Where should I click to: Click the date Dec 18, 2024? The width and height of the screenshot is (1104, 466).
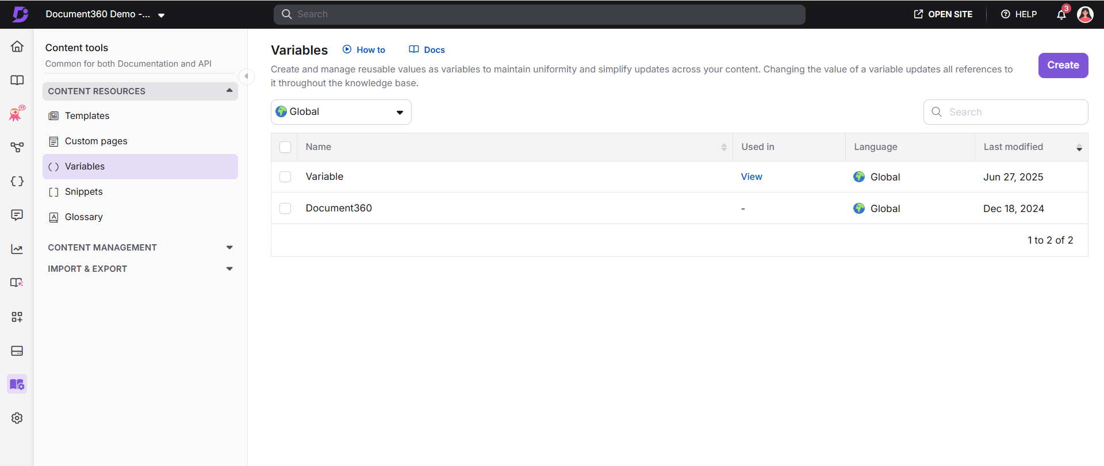coord(1014,209)
